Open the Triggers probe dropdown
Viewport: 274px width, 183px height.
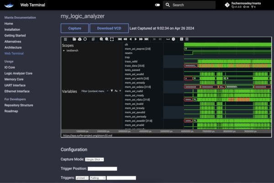[82, 178]
